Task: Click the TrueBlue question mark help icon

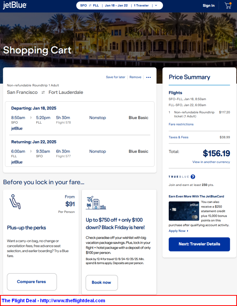Action: pyautogui.click(x=193, y=177)
